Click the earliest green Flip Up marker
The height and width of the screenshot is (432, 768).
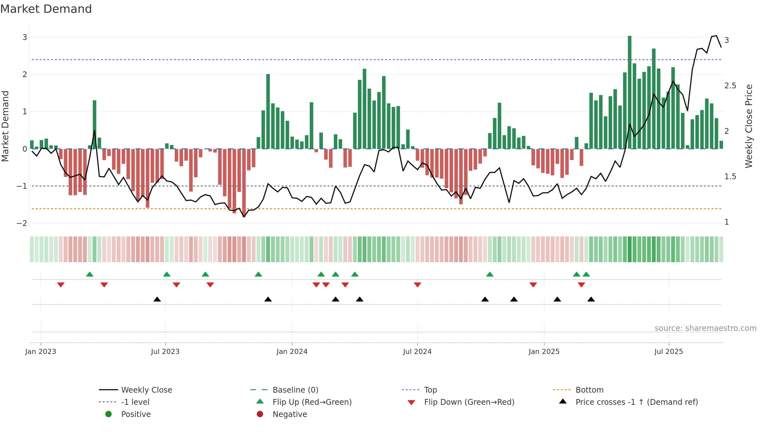pyautogui.click(x=90, y=274)
